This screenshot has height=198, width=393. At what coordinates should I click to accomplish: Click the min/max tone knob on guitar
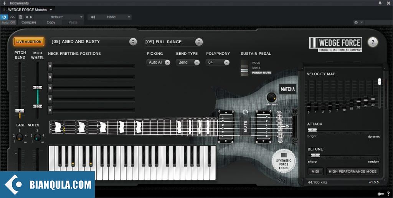click(x=271, y=97)
